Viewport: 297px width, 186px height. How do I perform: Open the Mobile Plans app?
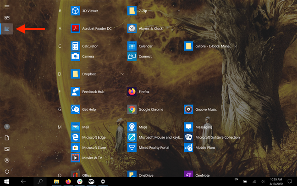[200, 147]
